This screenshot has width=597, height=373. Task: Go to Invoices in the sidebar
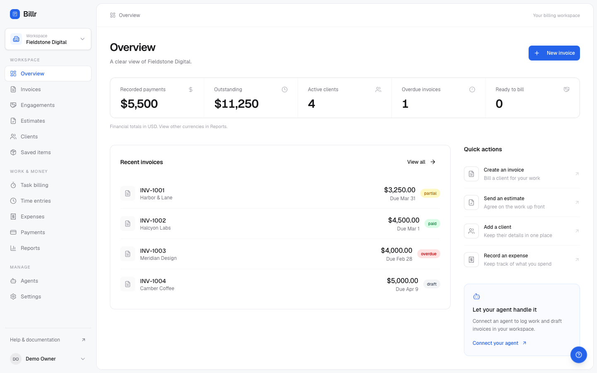pos(48,90)
